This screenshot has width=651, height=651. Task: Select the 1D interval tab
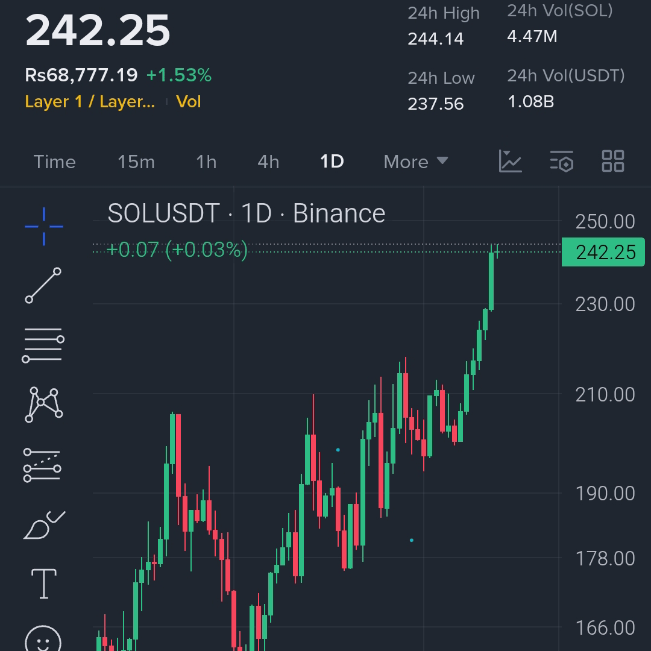332,162
